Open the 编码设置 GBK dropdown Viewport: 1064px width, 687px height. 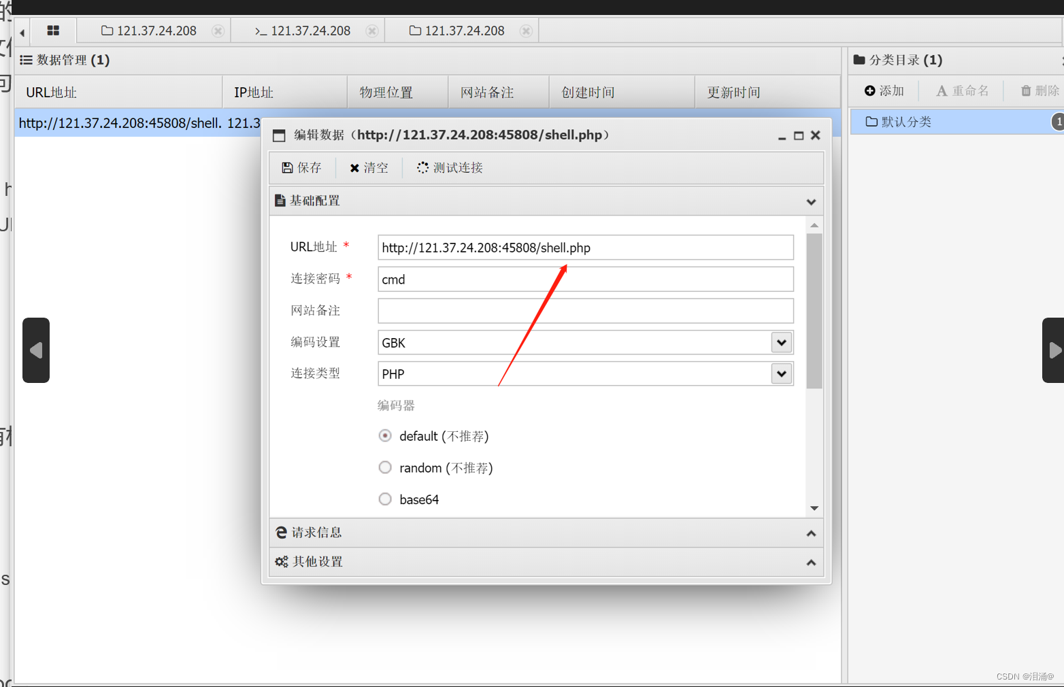point(782,343)
